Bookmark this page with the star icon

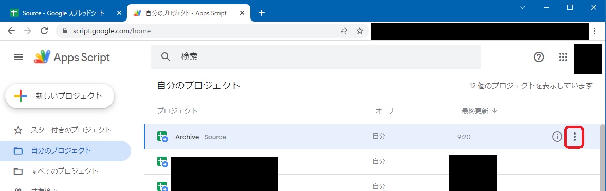click(359, 31)
